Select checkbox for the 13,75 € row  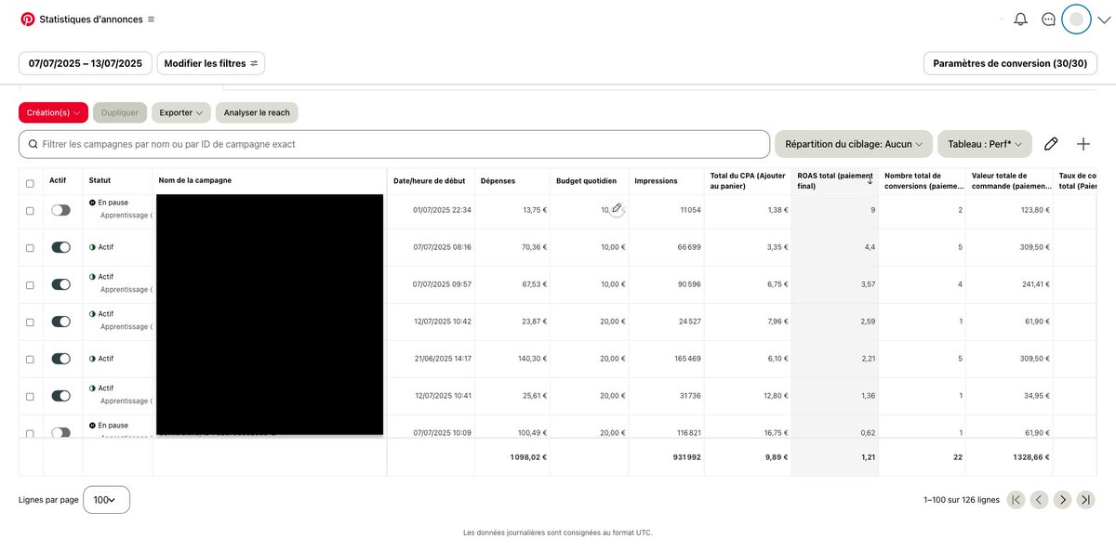click(x=30, y=211)
